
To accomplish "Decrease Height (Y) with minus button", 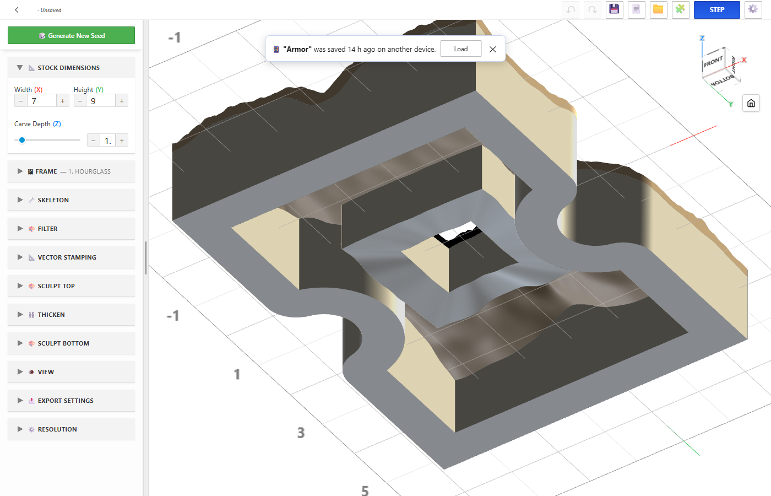I will tap(80, 101).
